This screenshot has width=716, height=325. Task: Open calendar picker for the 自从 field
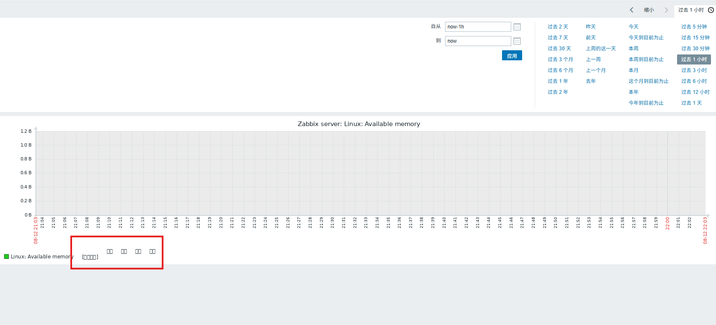click(x=517, y=27)
